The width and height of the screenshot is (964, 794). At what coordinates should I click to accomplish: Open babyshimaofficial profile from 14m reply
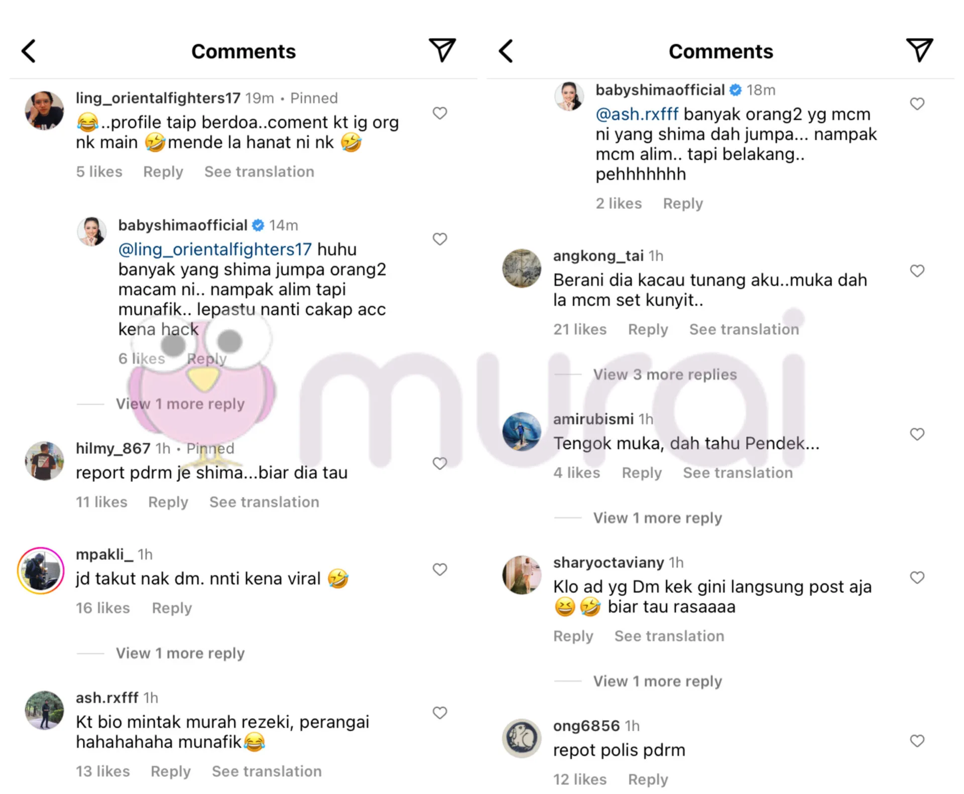tap(183, 225)
